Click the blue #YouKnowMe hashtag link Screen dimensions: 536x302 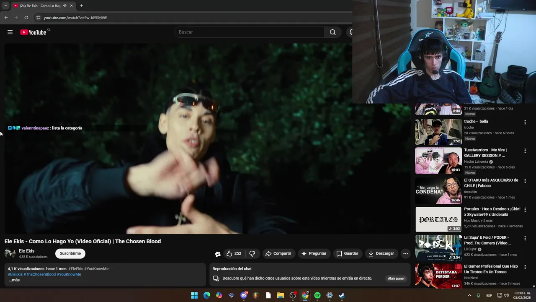pyautogui.click(x=69, y=274)
